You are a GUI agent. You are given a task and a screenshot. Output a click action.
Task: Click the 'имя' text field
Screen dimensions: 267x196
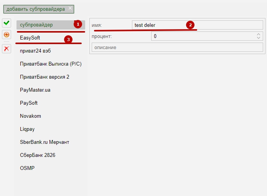pos(197,25)
